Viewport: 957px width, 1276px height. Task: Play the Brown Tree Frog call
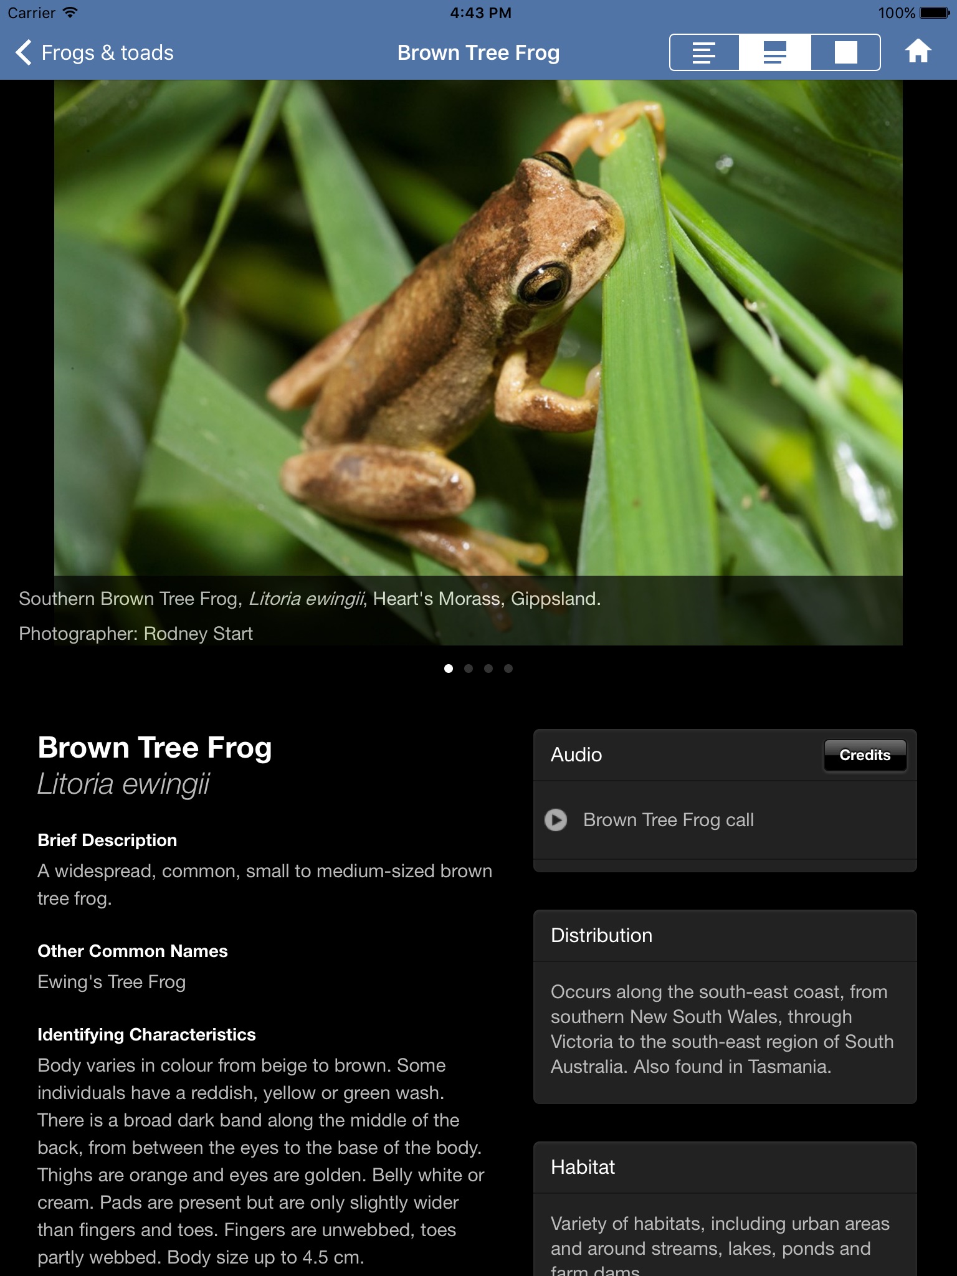click(556, 820)
